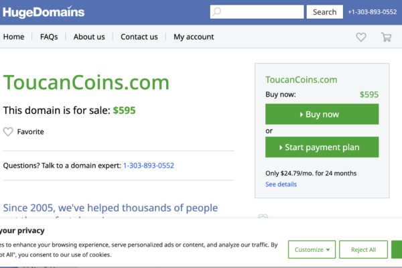
Task: Open the Contact us page
Action: 139,37
